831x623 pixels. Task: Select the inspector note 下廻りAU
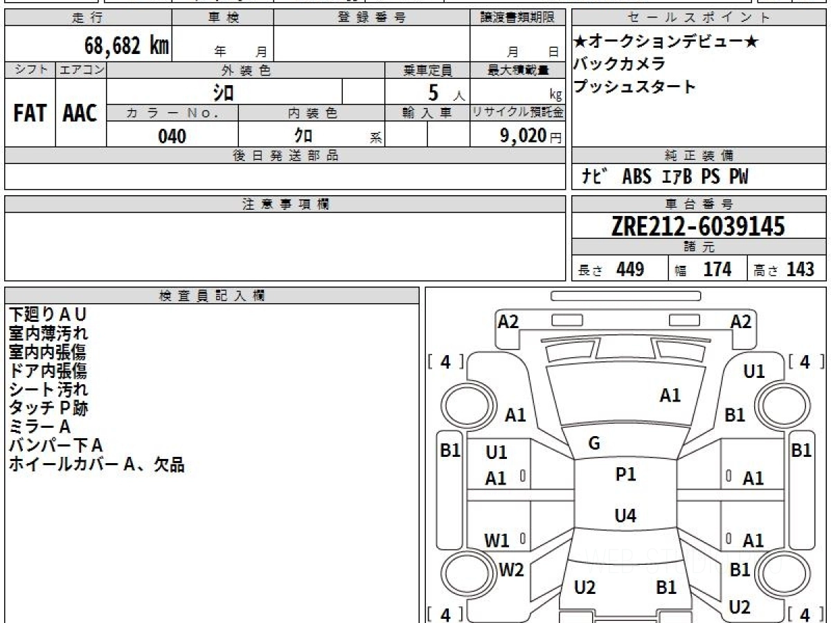pyautogui.click(x=48, y=315)
